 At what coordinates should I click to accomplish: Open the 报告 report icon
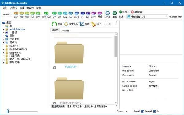pyautogui.click(x=114, y=15)
